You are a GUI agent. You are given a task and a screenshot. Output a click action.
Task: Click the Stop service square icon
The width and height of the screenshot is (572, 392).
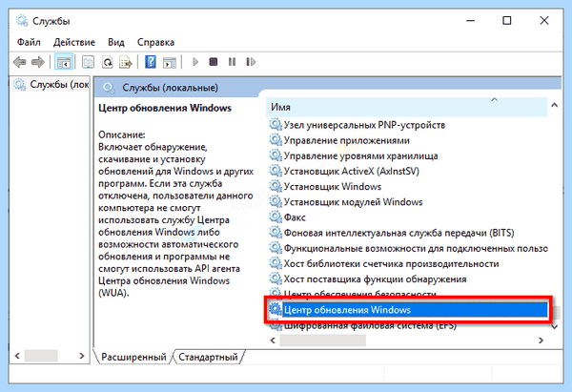(x=214, y=62)
